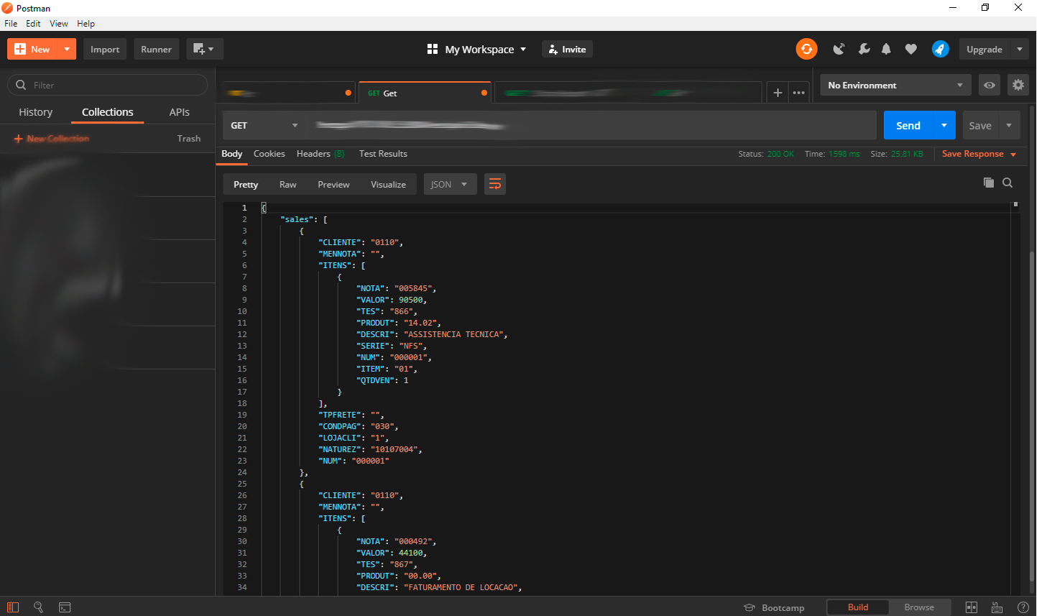View notifications via the bell icon
The height and width of the screenshot is (616, 1037).
[x=886, y=49]
